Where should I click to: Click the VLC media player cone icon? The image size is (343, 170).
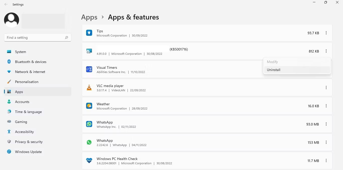click(89, 87)
